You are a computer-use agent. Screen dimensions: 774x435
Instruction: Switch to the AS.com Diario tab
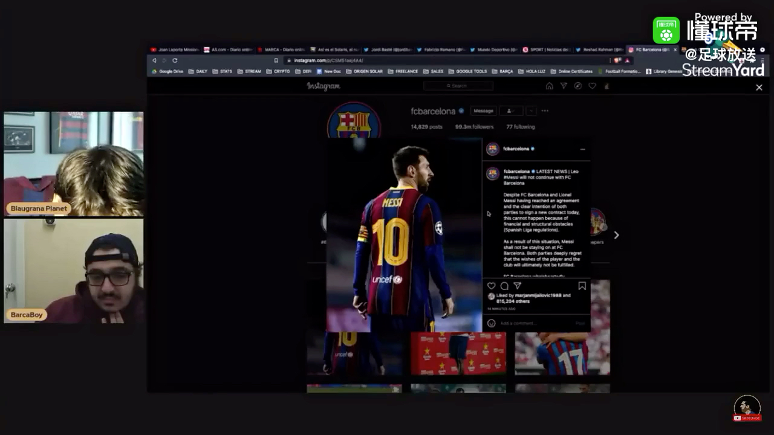coord(228,50)
